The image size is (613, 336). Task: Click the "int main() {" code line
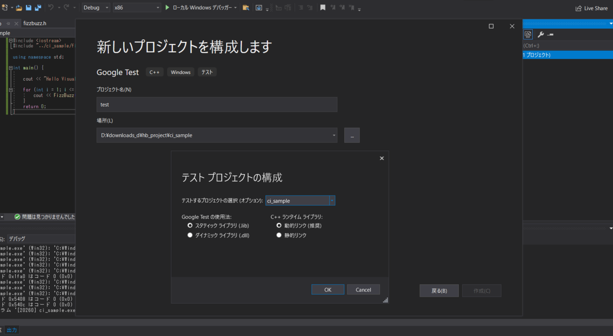(29, 67)
